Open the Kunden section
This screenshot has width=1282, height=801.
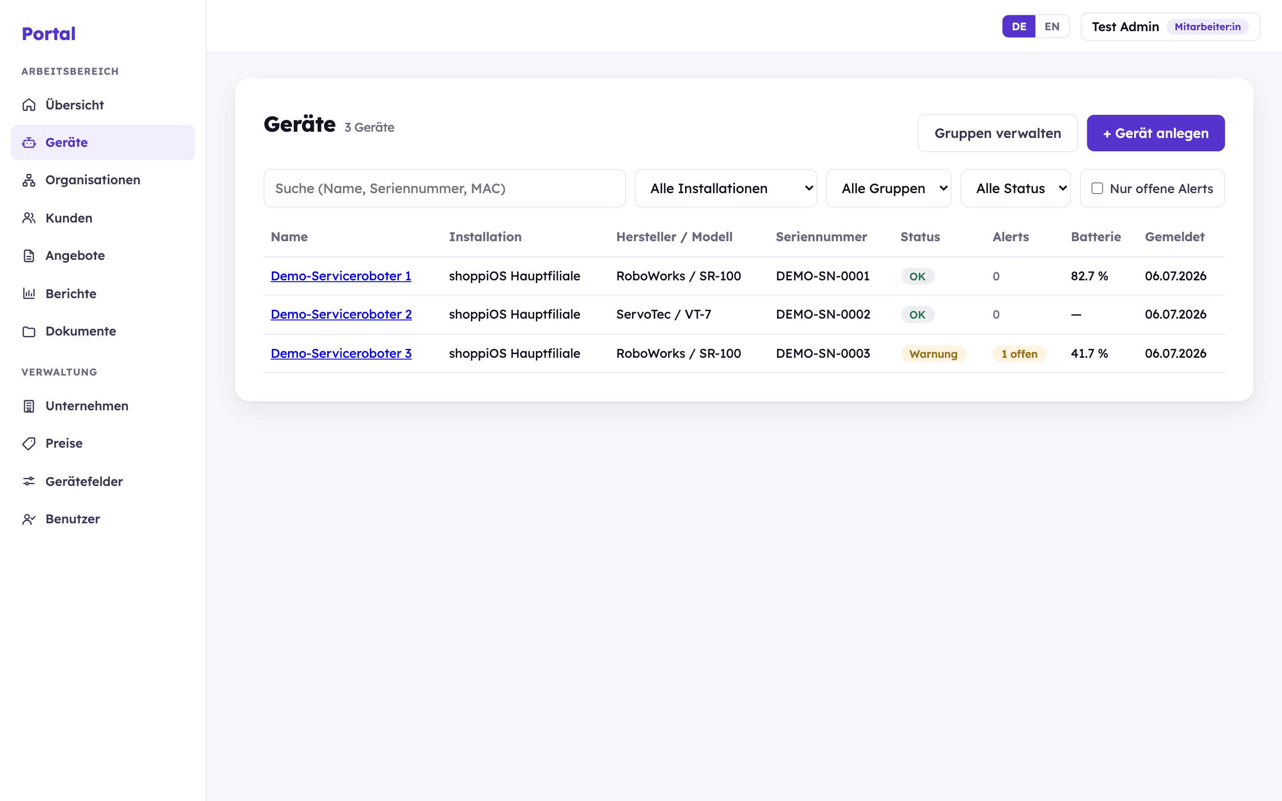point(103,218)
